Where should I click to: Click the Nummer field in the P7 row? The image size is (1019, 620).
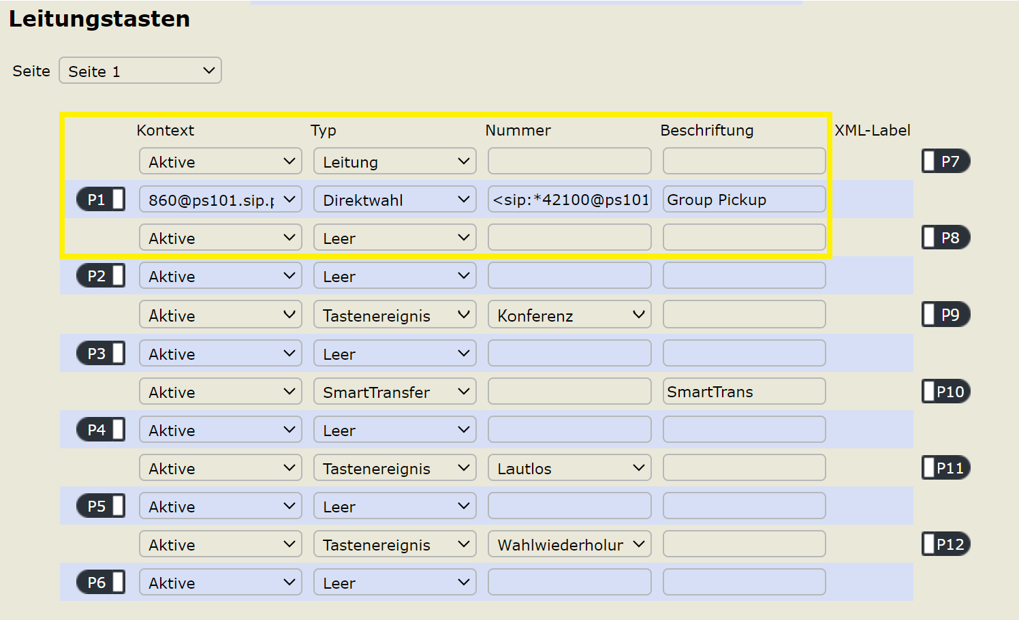(x=569, y=161)
